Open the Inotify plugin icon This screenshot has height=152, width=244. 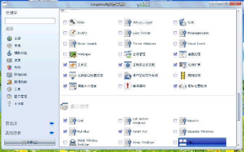pyautogui.click(x=73, y=33)
